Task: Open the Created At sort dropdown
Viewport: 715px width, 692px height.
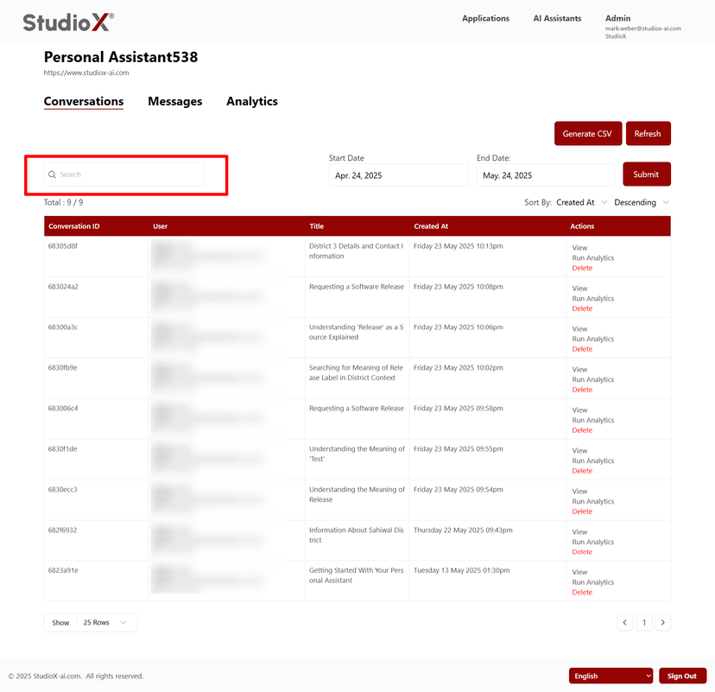Action: pos(581,202)
